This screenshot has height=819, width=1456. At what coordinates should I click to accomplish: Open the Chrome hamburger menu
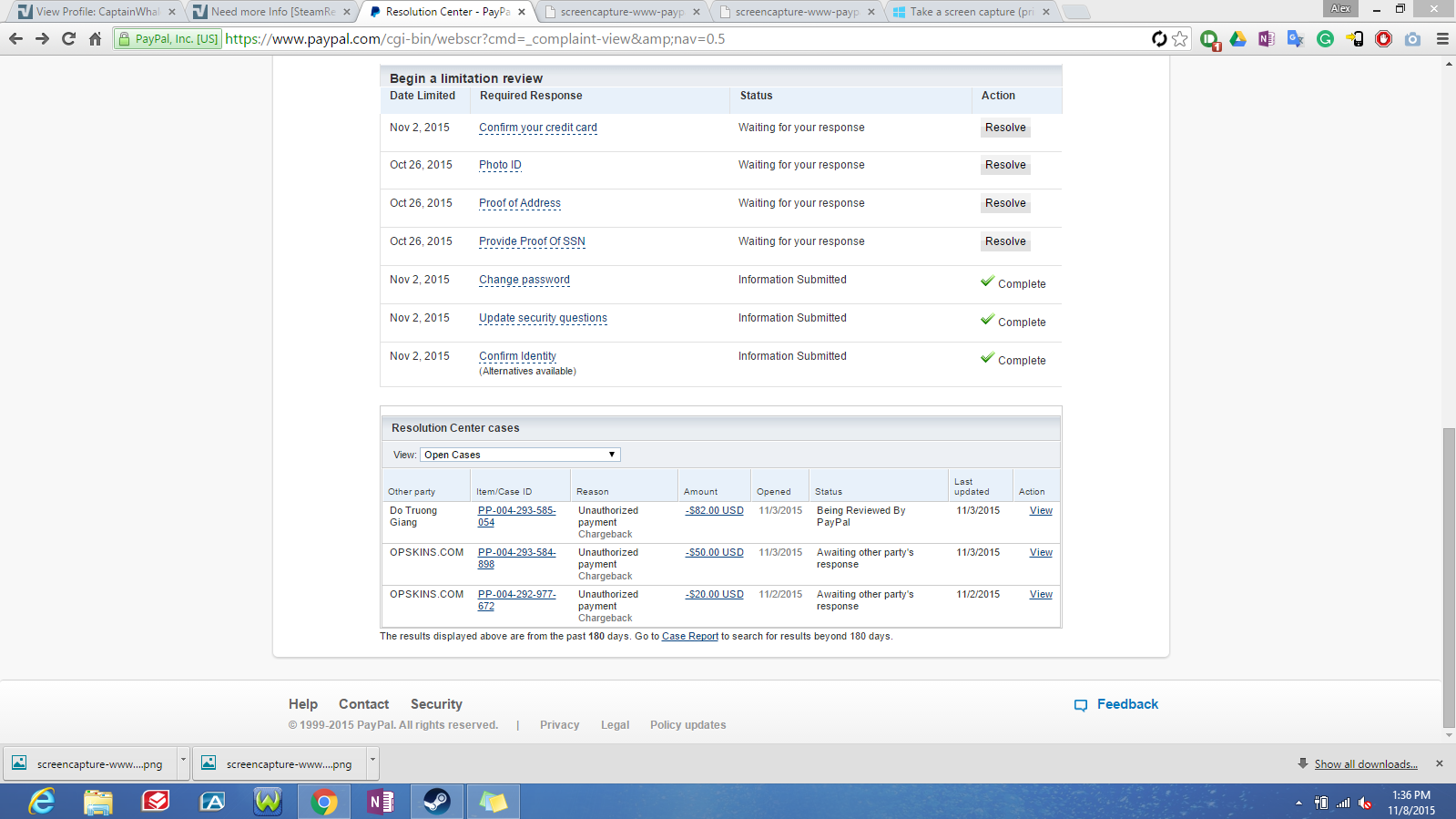click(x=1442, y=39)
